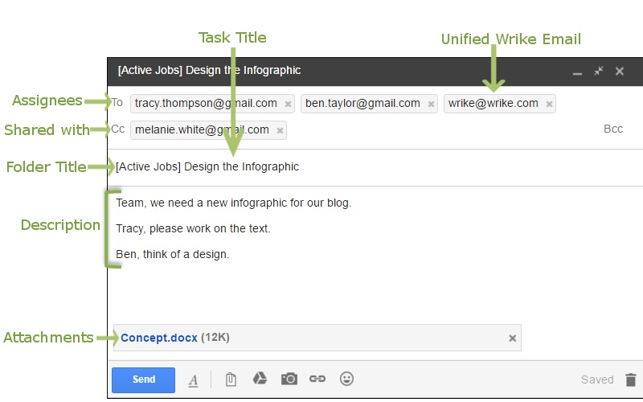The image size is (643, 402).
Task: Remove melanie.white@gmail.com from Cc
Action: tap(280, 131)
